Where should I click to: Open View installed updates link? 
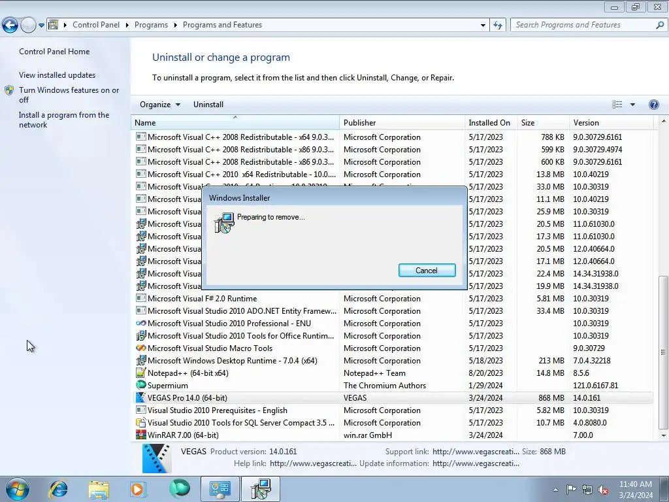coord(57,75)
